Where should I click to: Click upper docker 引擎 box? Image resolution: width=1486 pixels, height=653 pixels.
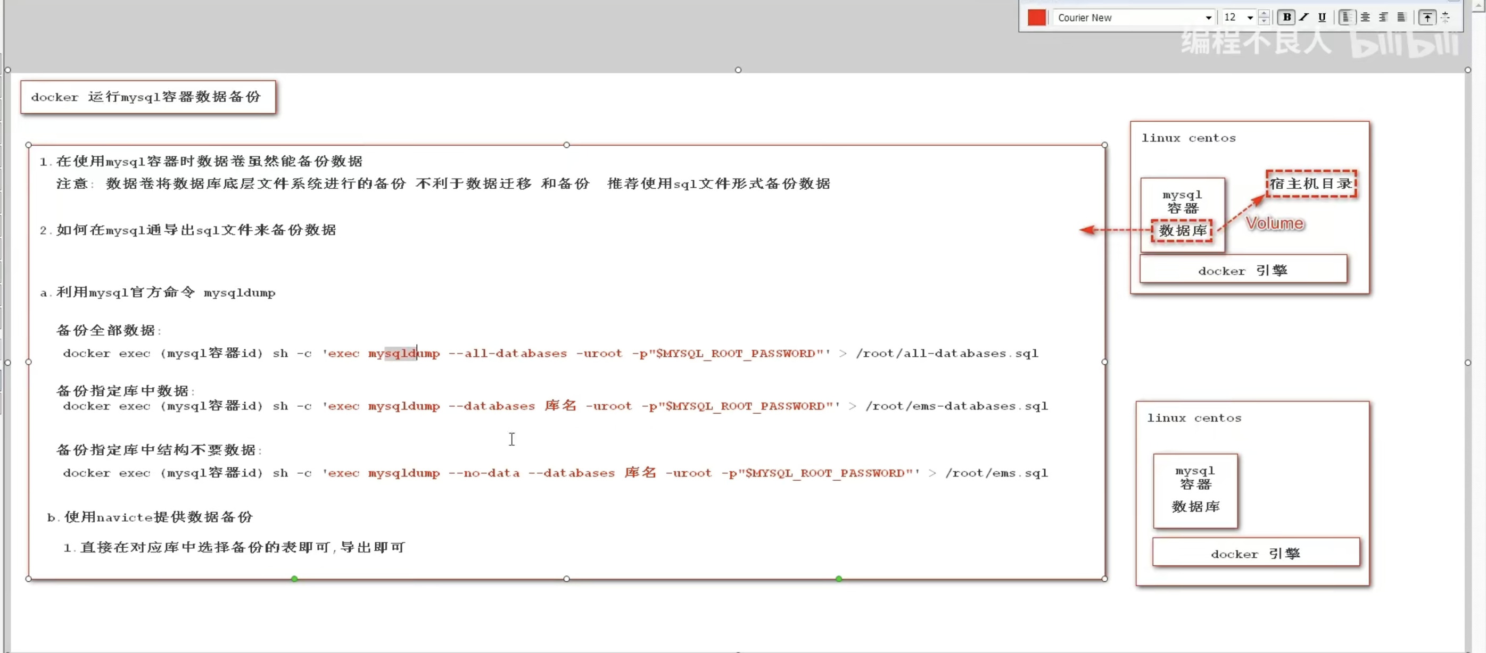pyautogui.click(x=1243, y=270)
